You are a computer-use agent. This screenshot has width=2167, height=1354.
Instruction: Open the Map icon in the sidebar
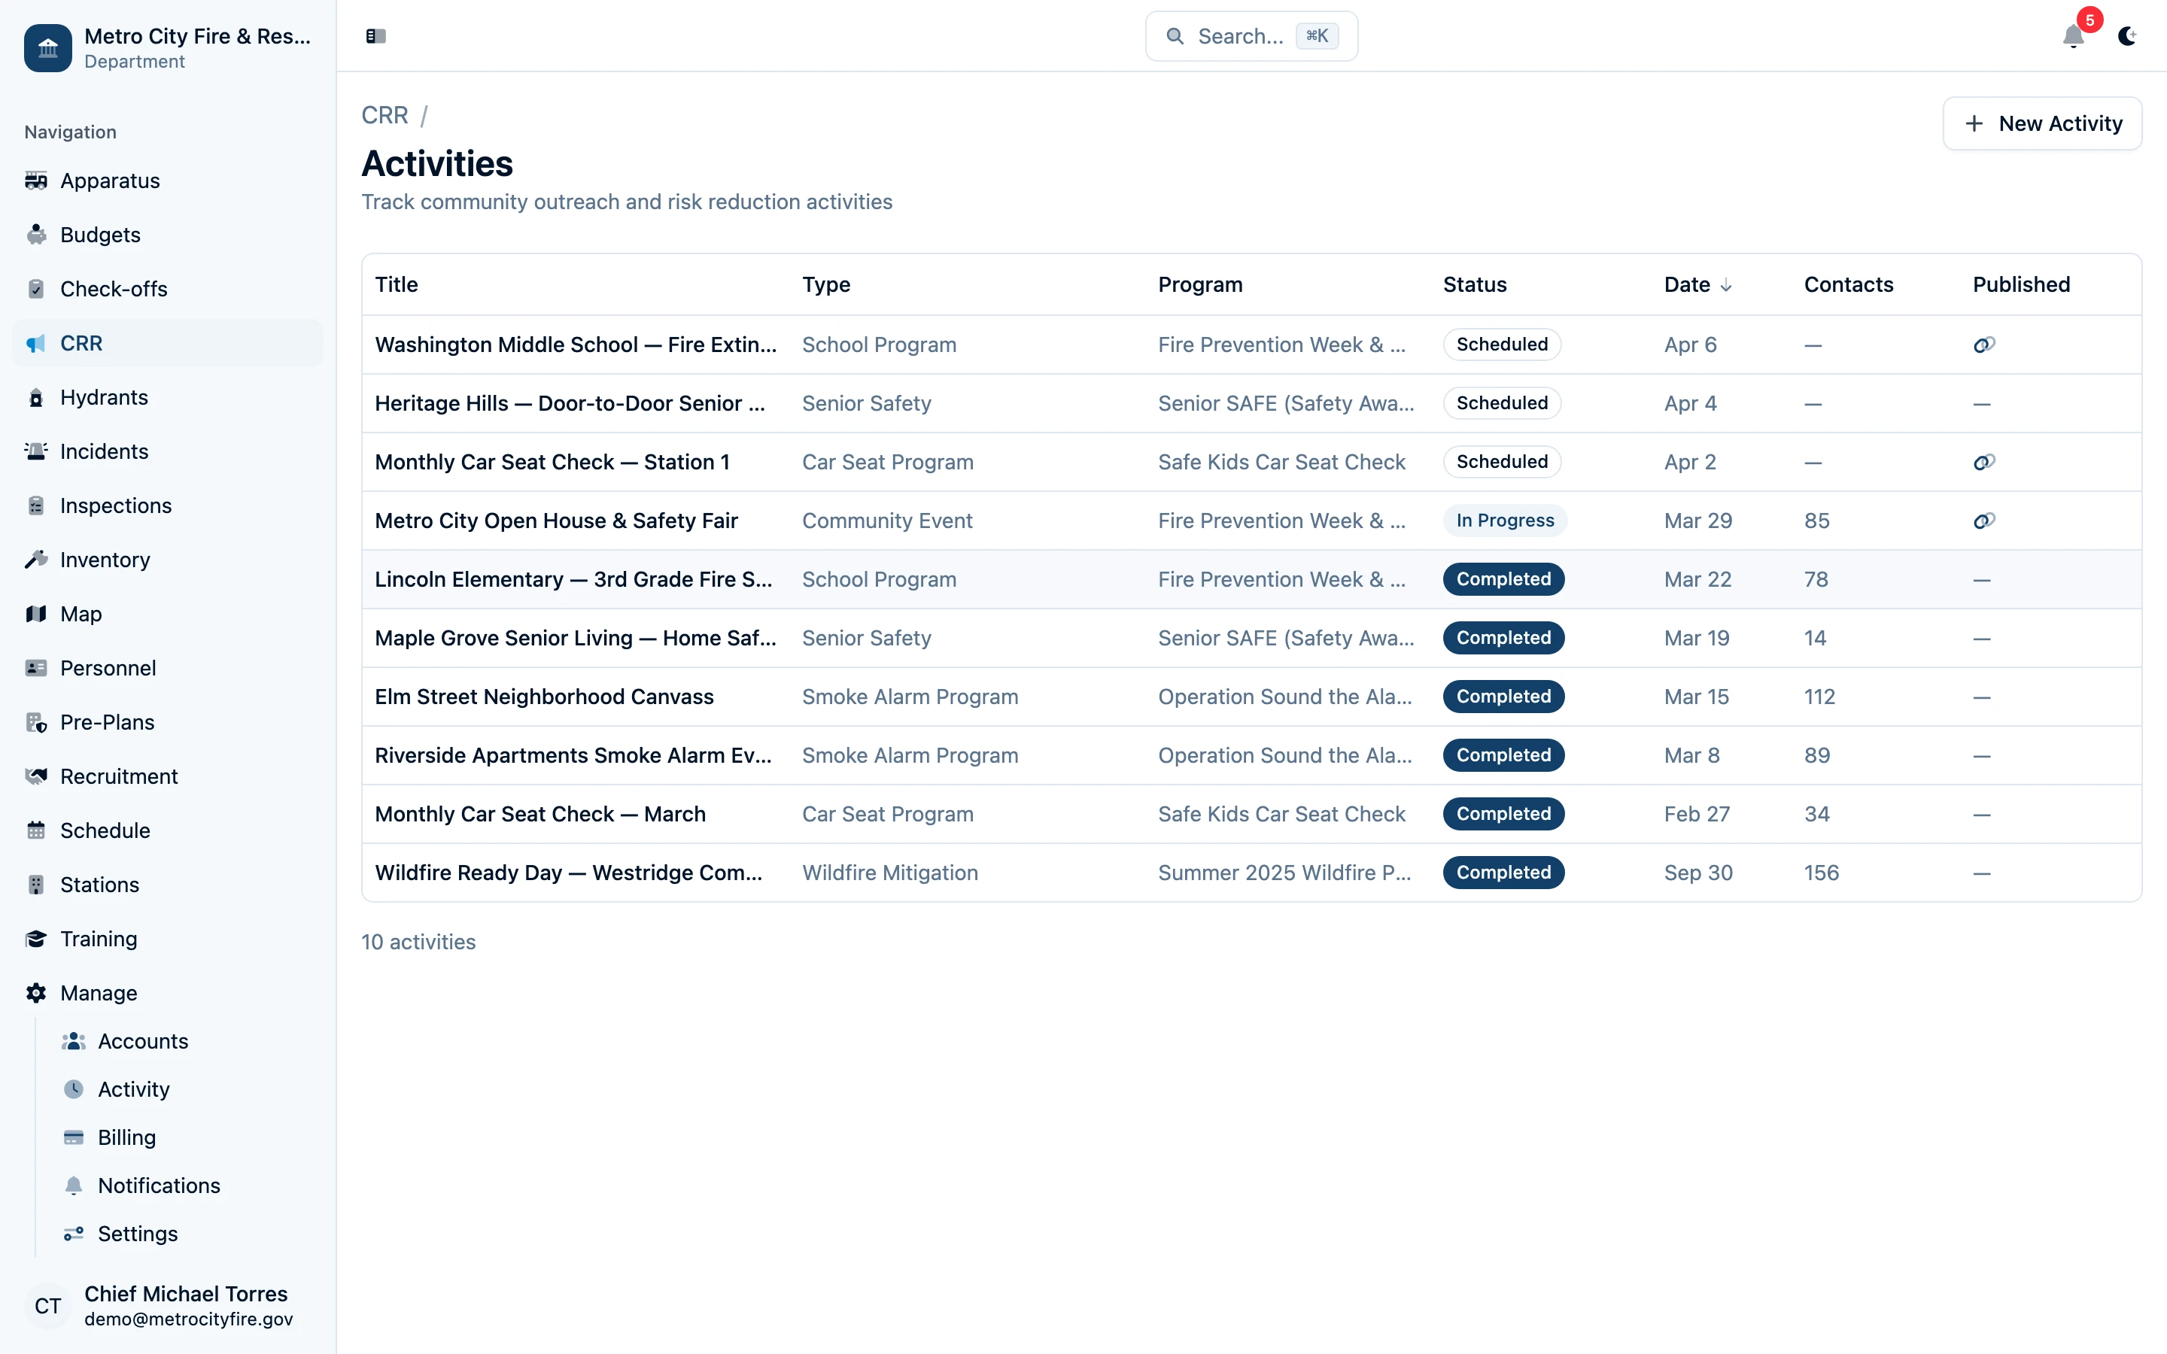(36, 613)
